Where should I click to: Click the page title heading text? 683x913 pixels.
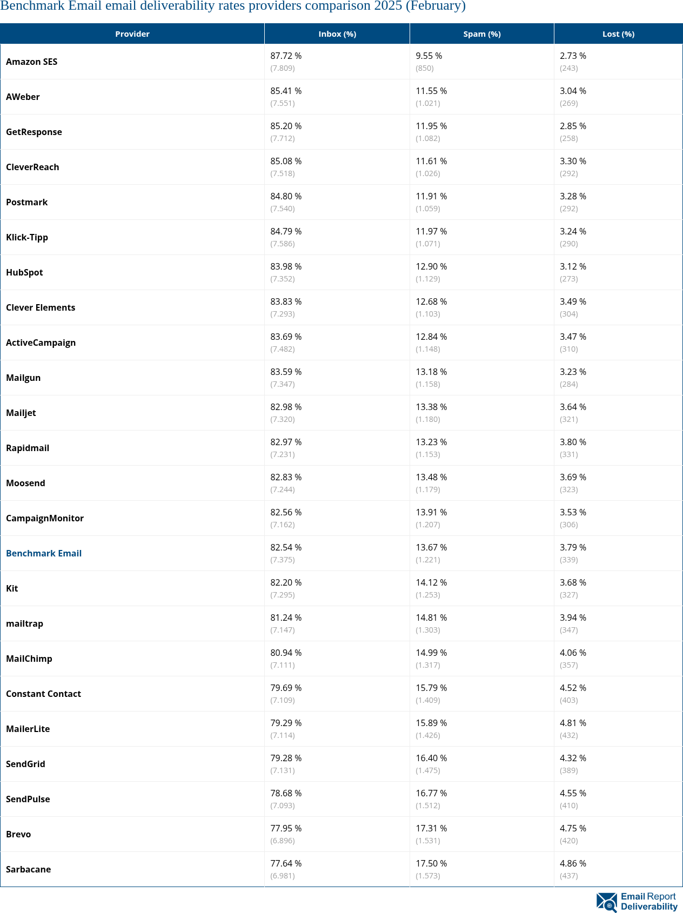click(x=233, y=6)
